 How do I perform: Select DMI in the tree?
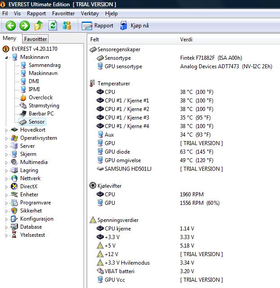(34, 81)
